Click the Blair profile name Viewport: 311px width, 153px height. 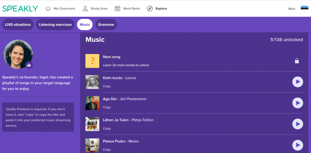pos(292,9)
